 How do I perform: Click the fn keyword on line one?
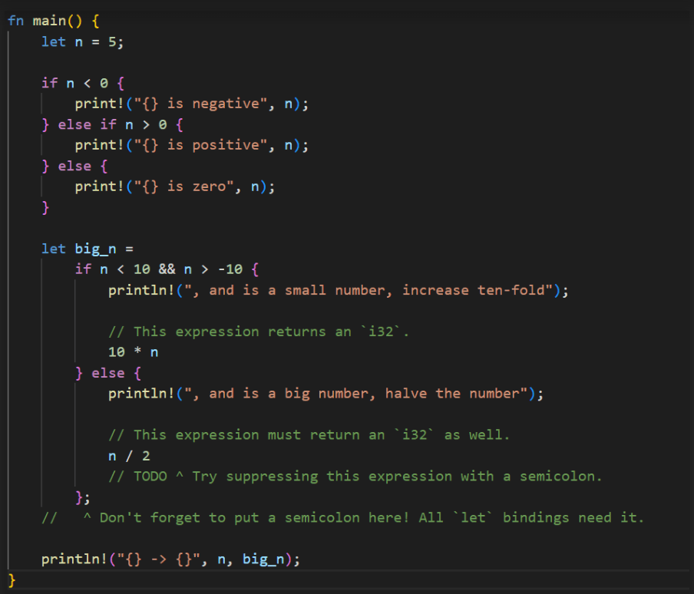(15, 20)
